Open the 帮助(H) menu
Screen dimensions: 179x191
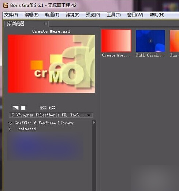coord(157,15)
